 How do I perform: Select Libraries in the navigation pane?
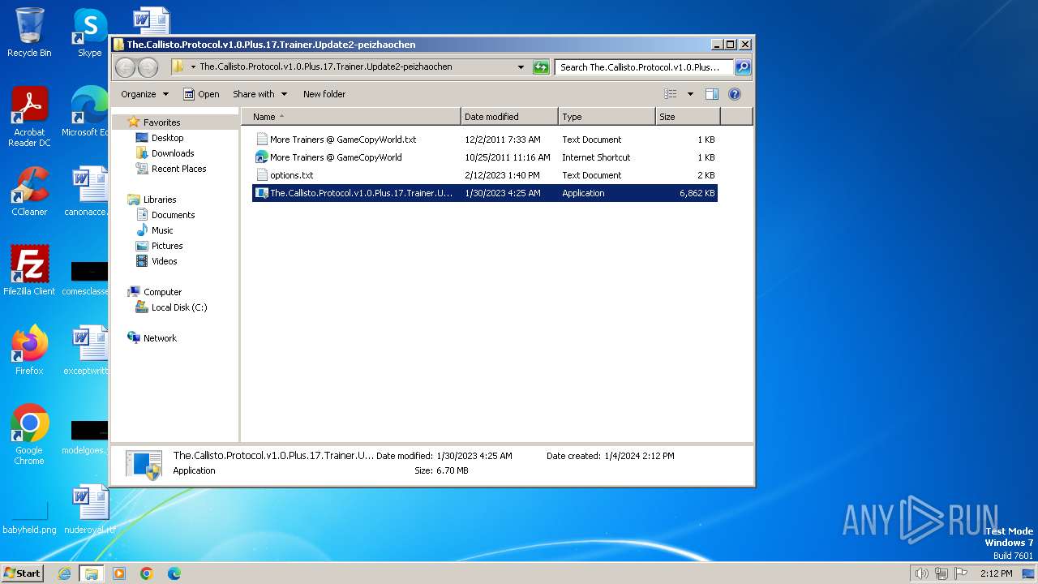pyautogui.click(x=160, y=200)
